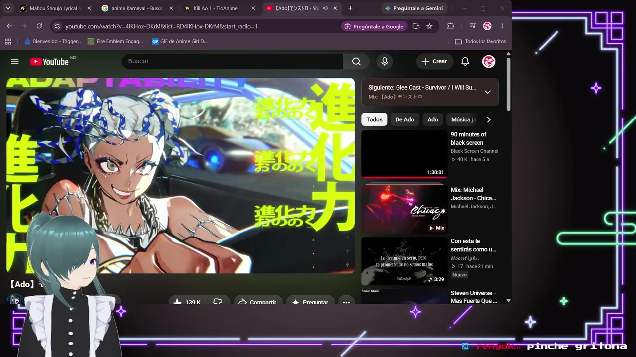Viewport: 636px width, 357px height.
Task: Click the Preguntar button
Action: click(311, 301)
